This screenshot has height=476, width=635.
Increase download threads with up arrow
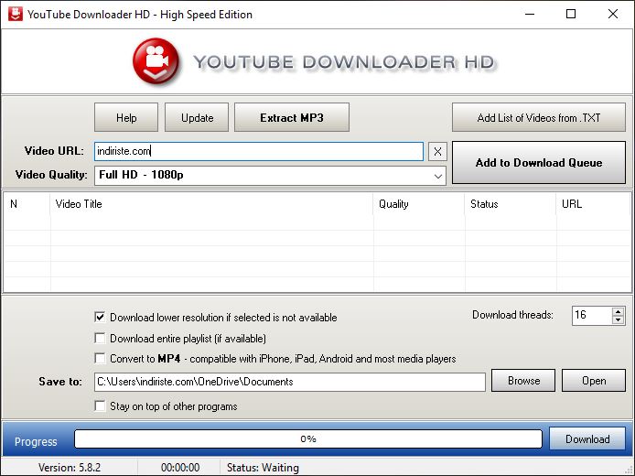tap(618, 311)
